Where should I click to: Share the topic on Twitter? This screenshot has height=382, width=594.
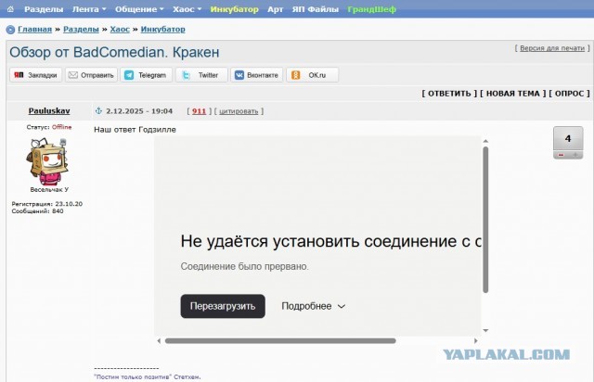click(201, 75)
